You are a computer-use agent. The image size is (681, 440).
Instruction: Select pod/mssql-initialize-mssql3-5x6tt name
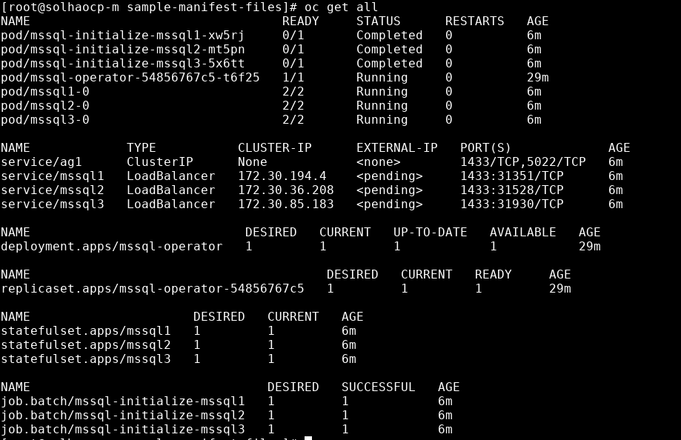coord(122,64)
